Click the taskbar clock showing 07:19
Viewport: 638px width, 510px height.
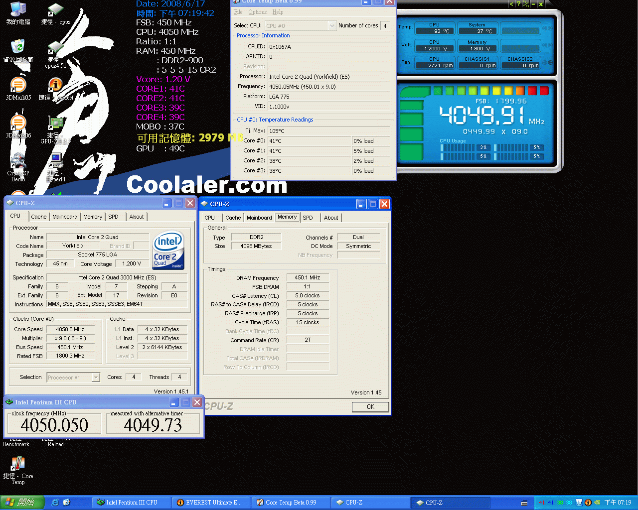(x=618, y=503)
